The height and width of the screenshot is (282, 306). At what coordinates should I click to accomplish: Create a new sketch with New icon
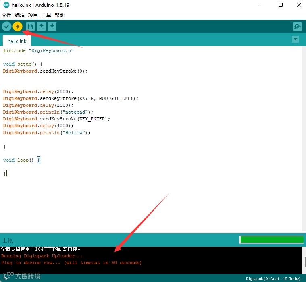point(30,26)
